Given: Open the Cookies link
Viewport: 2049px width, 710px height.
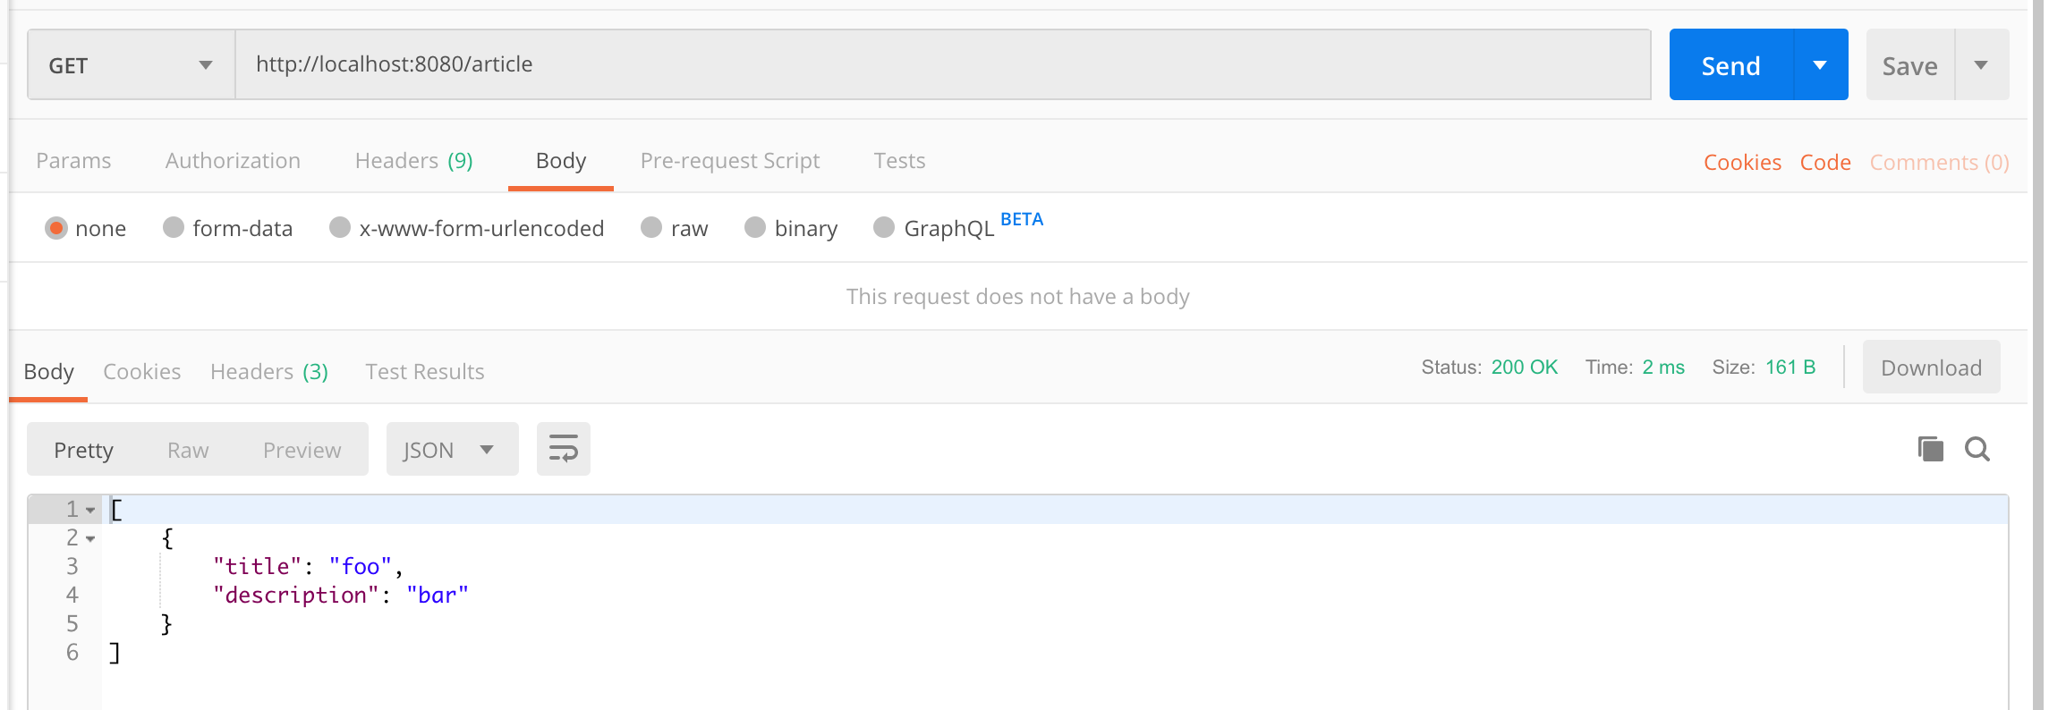Looking at the screenshot, I should (1742, 163).
